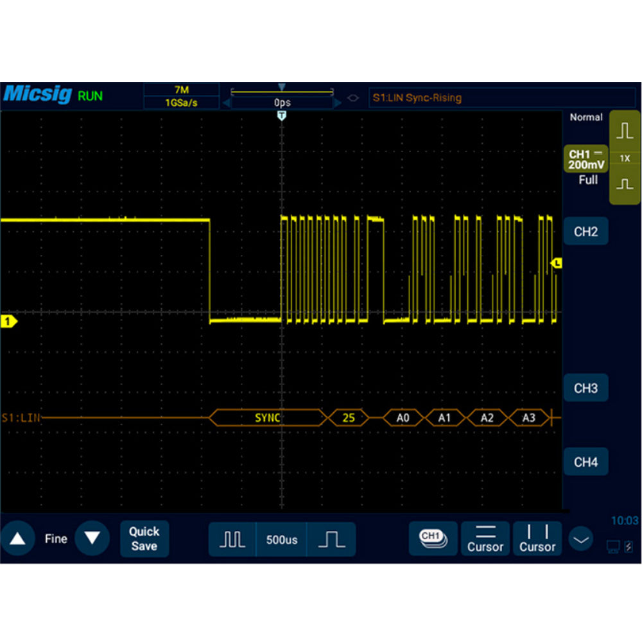Decrease timebase with the single-pulse icon

click(331, 539)
